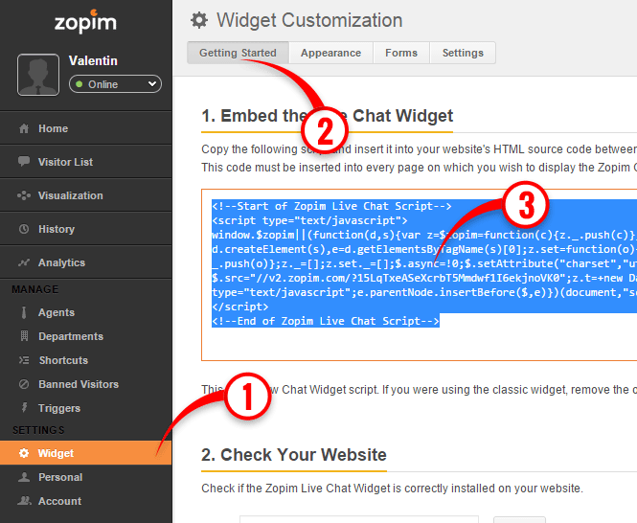Image resolution: width=637 pixels, height=523 pixels.
Task: Open Shortcuts in the Manage section
Action: tap(63, 360)
